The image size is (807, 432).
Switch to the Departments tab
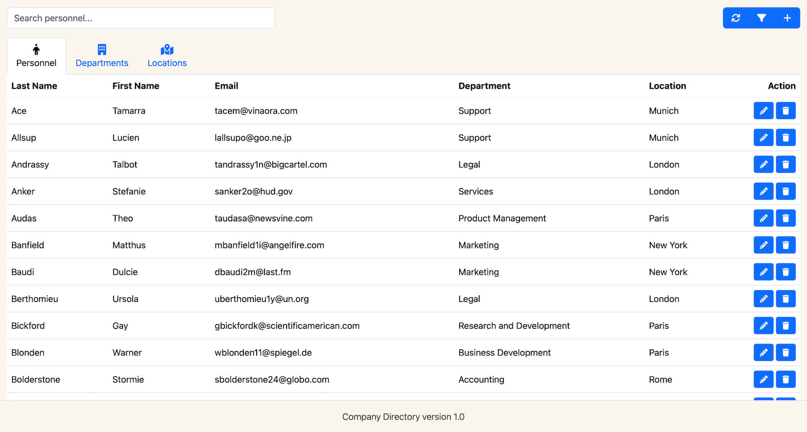pyautogui.click(x=102, y=56)
